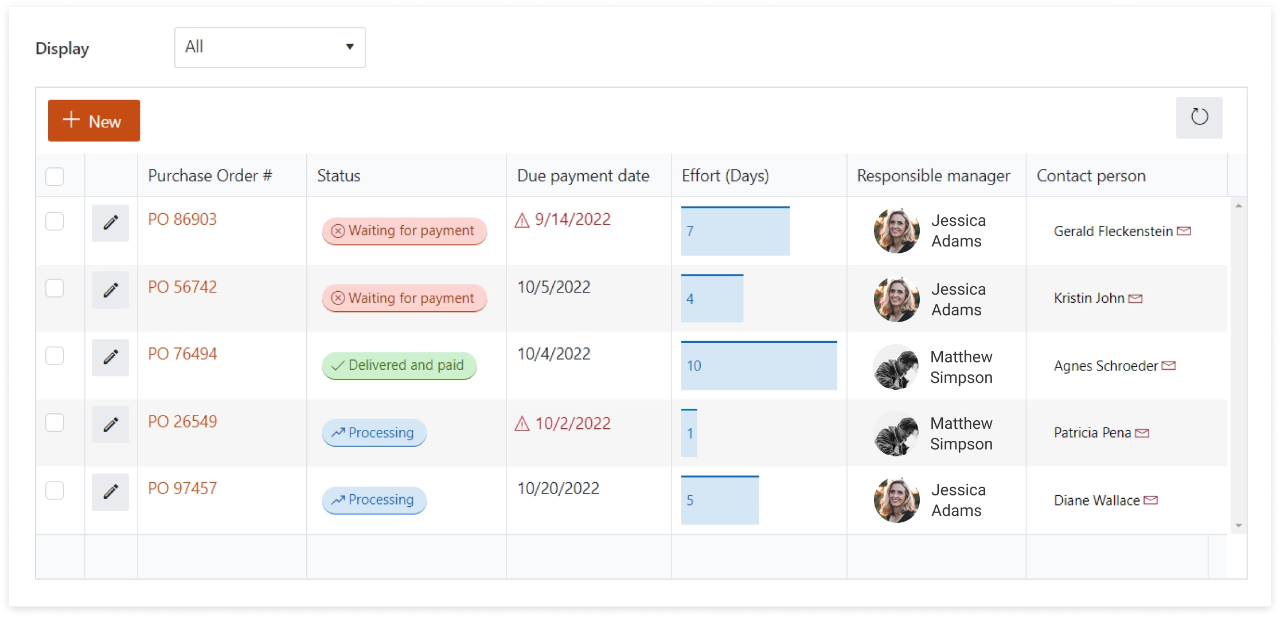Click the dropdown arrow on the Display filter
1280x618 pixels.
pyautogui.click(x=350, y=48)
